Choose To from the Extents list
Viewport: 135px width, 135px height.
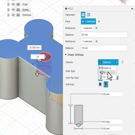click(x=108, y=72)
